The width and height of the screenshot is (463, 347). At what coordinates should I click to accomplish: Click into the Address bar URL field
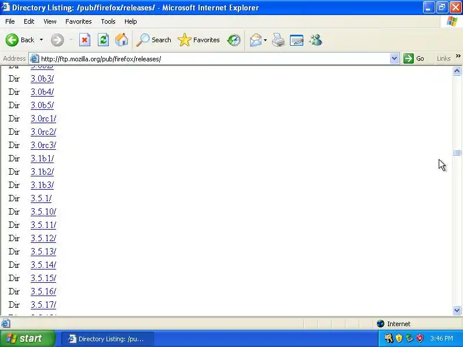pyautogui.click(x=215, y=59)
